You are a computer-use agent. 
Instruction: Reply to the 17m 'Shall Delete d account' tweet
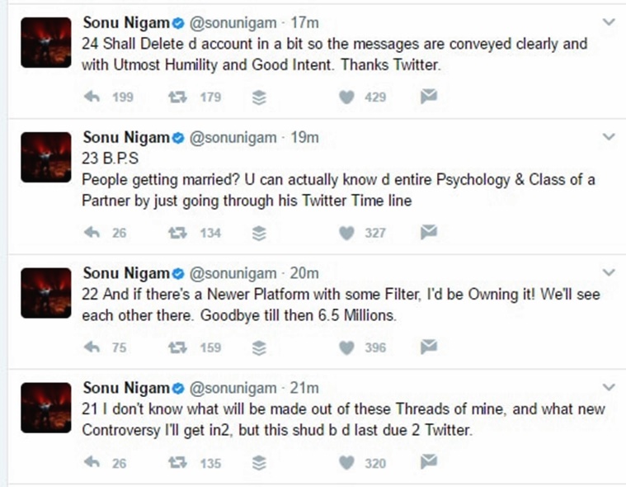[92, 97]
